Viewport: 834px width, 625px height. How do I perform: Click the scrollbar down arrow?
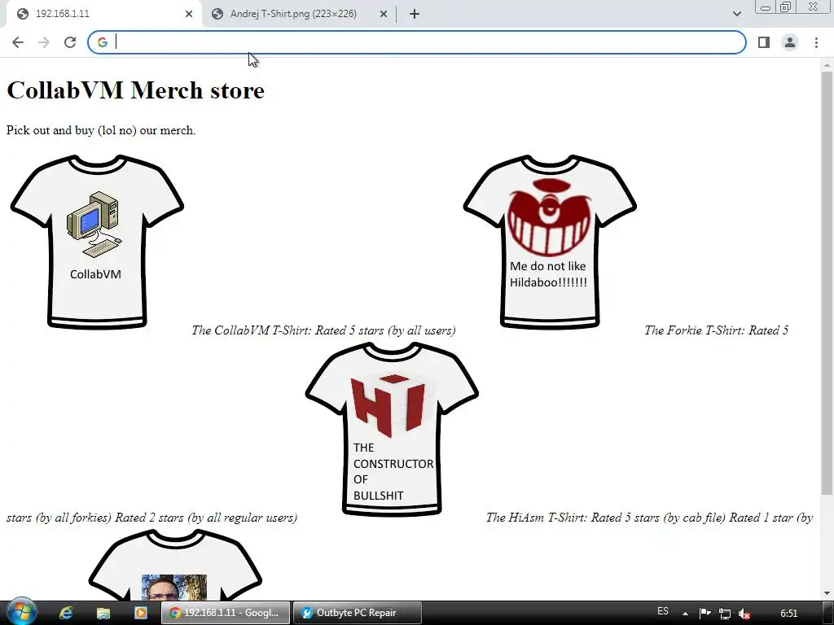tap(827, 592)
